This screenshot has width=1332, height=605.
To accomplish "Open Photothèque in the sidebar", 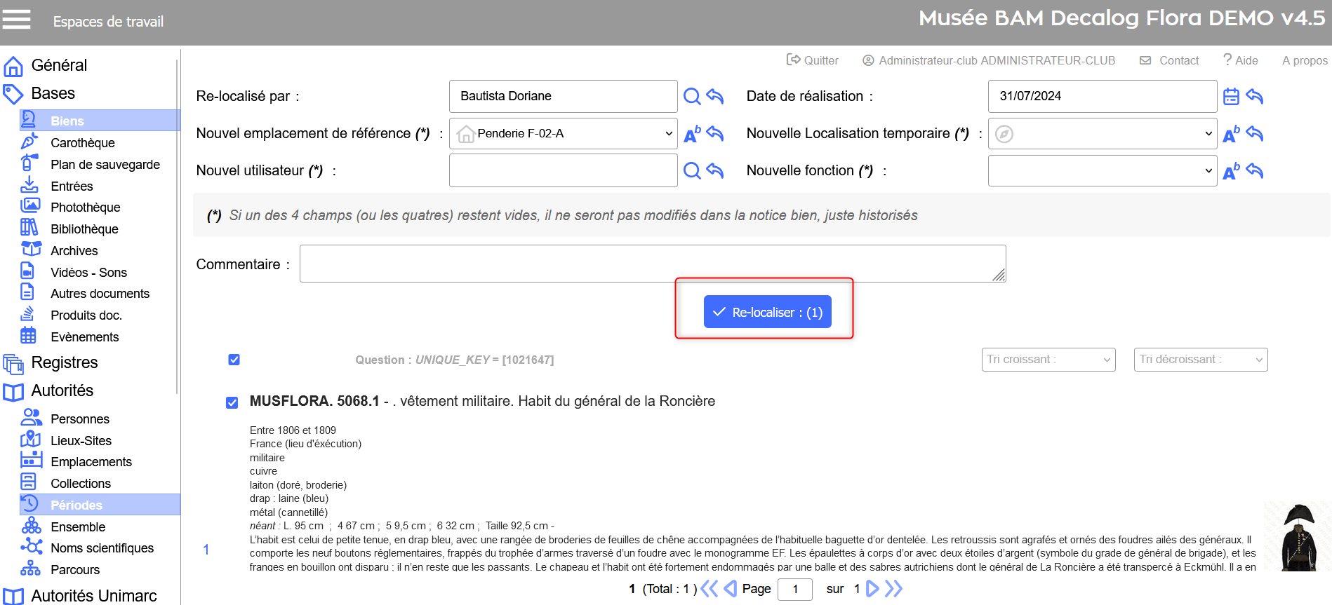I will coord(85,208).
